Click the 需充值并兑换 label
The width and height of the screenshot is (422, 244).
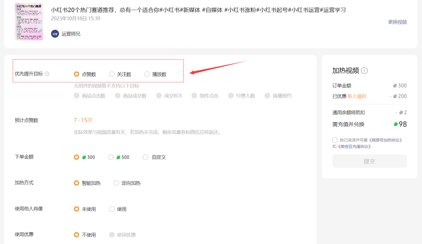(x=348, y=124)
